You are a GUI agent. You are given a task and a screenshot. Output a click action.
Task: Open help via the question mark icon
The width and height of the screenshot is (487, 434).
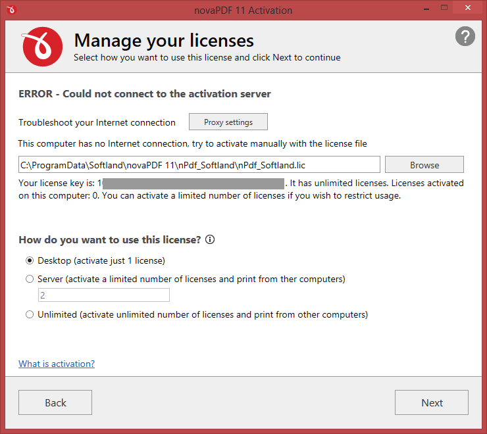(465, 36)
